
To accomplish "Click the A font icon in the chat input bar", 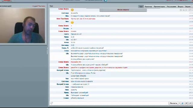I will point(191,103).
